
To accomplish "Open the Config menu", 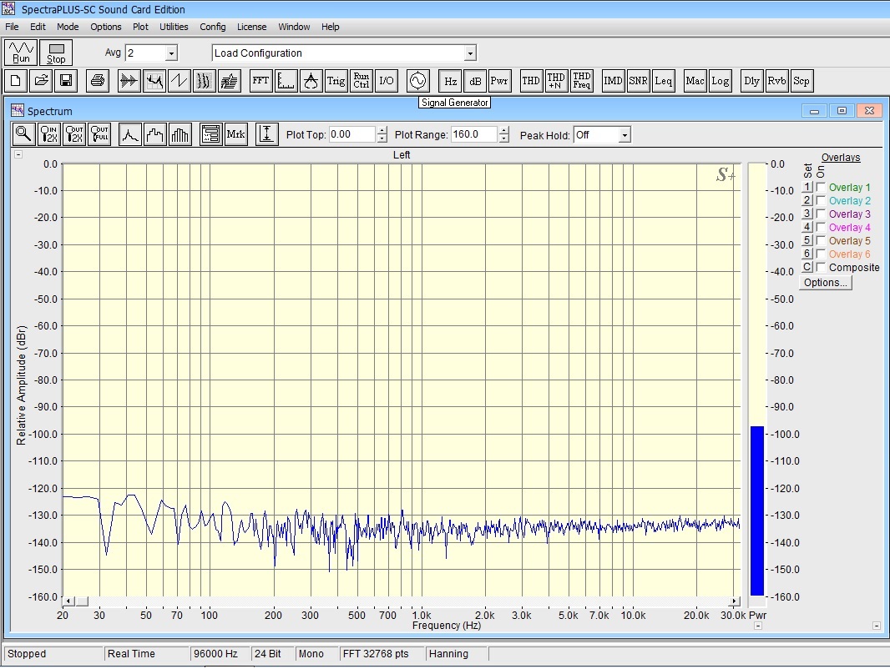I will click(x=212, y=27).
